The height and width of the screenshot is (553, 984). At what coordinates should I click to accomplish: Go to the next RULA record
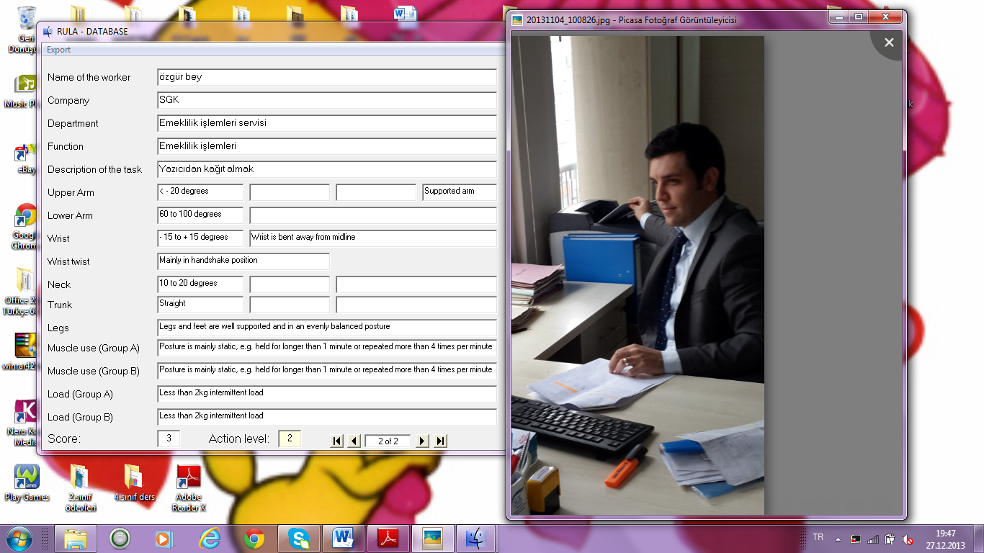pos(423,441)
